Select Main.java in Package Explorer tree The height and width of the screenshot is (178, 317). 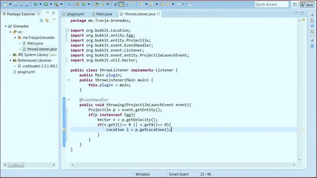pos(33,43)
